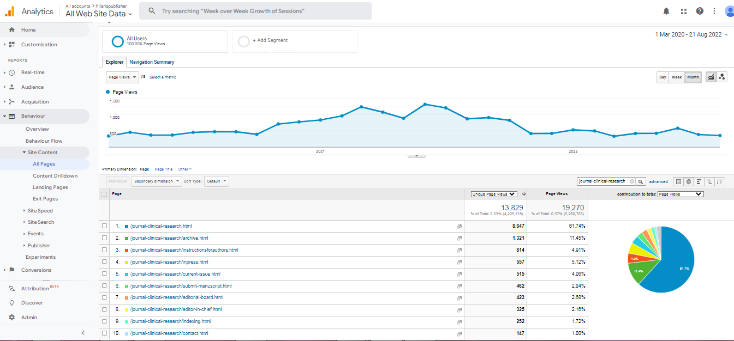Open the notifications bell
The height and width of the screenshot is (341, 734).
point(666,11)
